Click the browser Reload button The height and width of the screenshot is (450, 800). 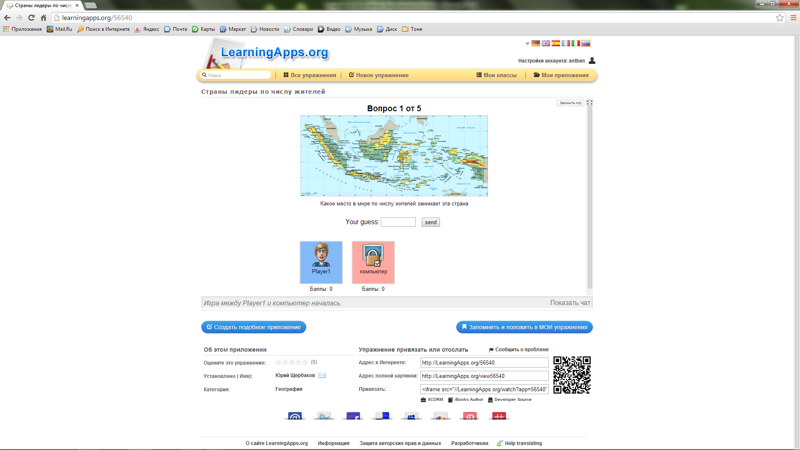click(x=31, y=17)
